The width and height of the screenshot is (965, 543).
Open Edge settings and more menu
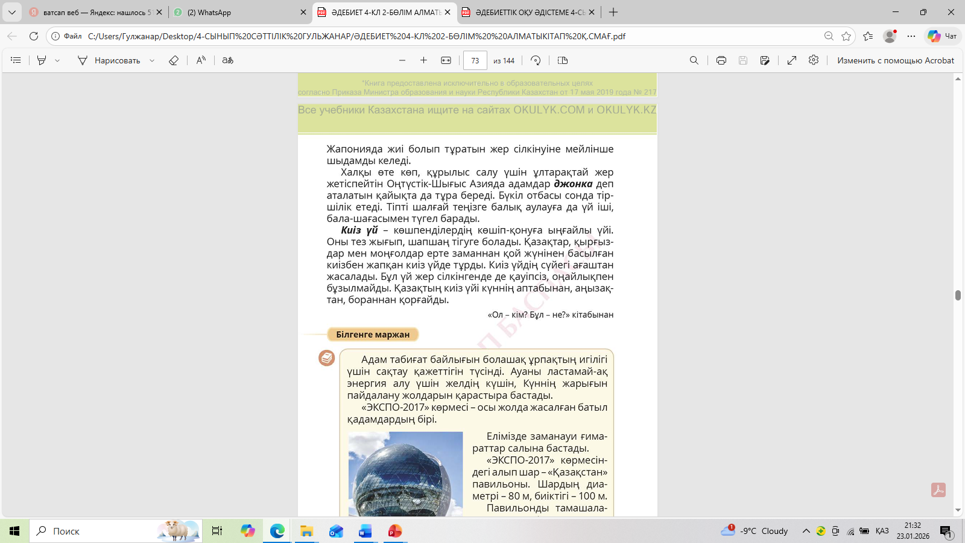(x=911, y=36)
